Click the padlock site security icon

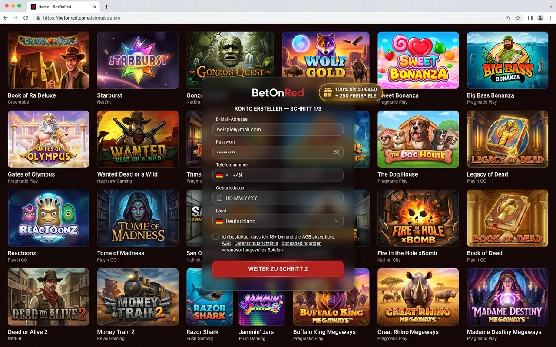(x=38, y=18)
